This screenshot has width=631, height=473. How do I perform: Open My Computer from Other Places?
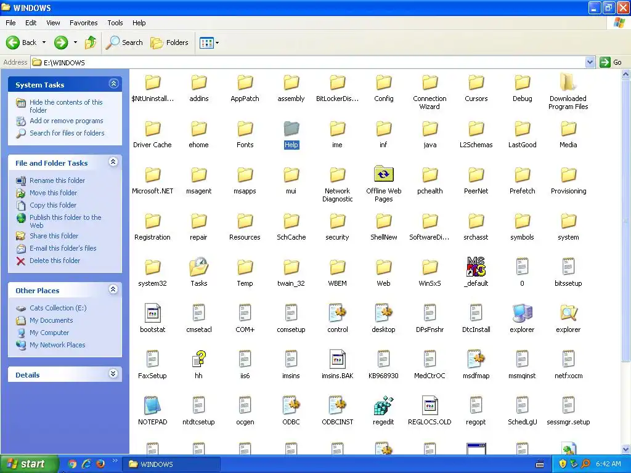click(49, 333)
